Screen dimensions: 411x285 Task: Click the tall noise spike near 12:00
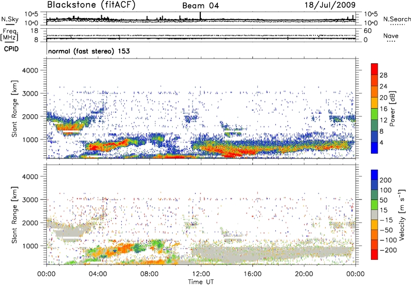click(x=200, y=16)
